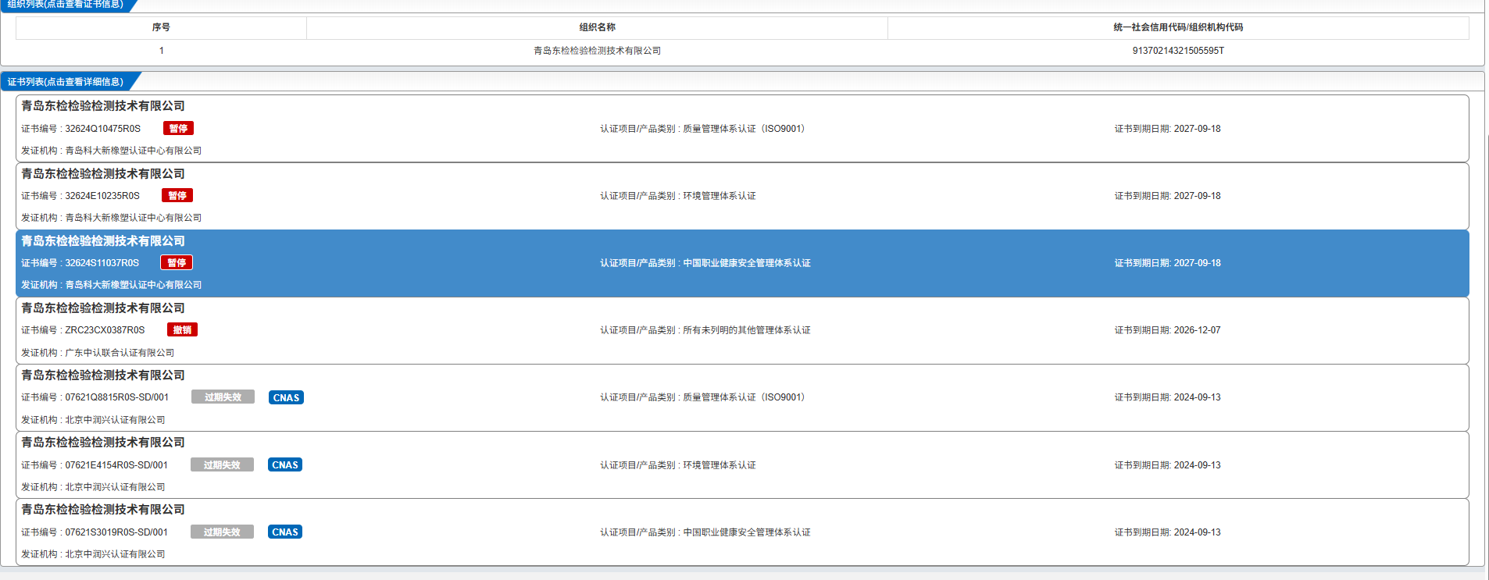Click the 撤销 status tag next to ZRC23CX0387R0S
Image resolution: width=1489 pixels, height=580 pixels.
[x=182, y=329]
